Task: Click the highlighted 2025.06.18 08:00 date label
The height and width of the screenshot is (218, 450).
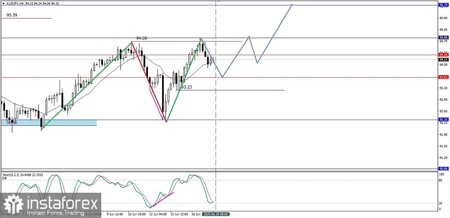Action: point(215,214)
